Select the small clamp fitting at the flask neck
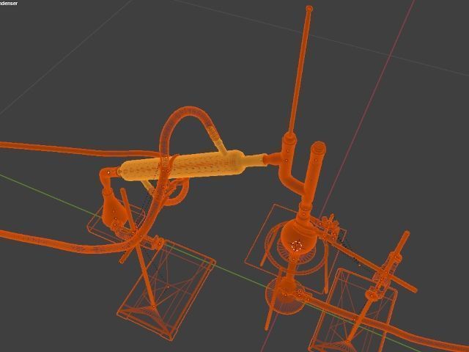This screenshot has width=469, height=352. 329,225
